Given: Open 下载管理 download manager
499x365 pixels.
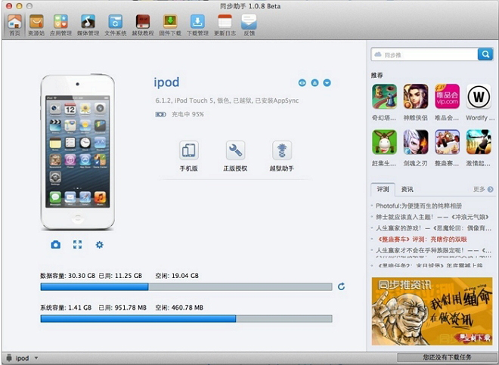Looking at the screenshot, I should pos(197,25).
